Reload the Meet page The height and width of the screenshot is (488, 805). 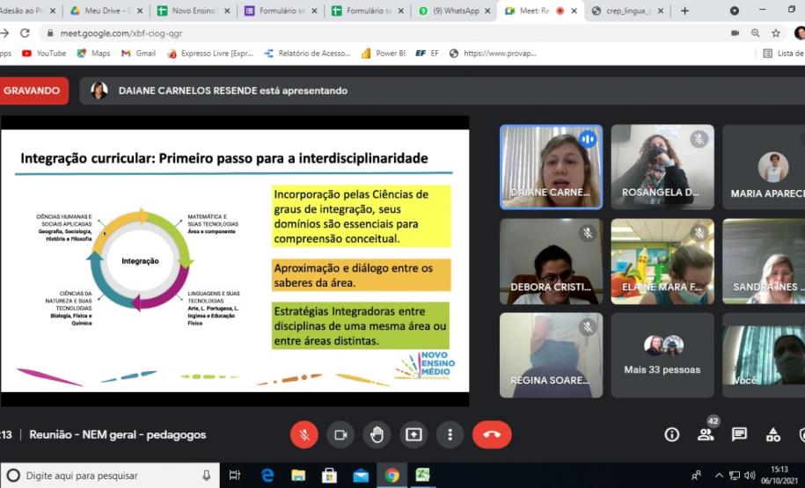tap(25, 33)
